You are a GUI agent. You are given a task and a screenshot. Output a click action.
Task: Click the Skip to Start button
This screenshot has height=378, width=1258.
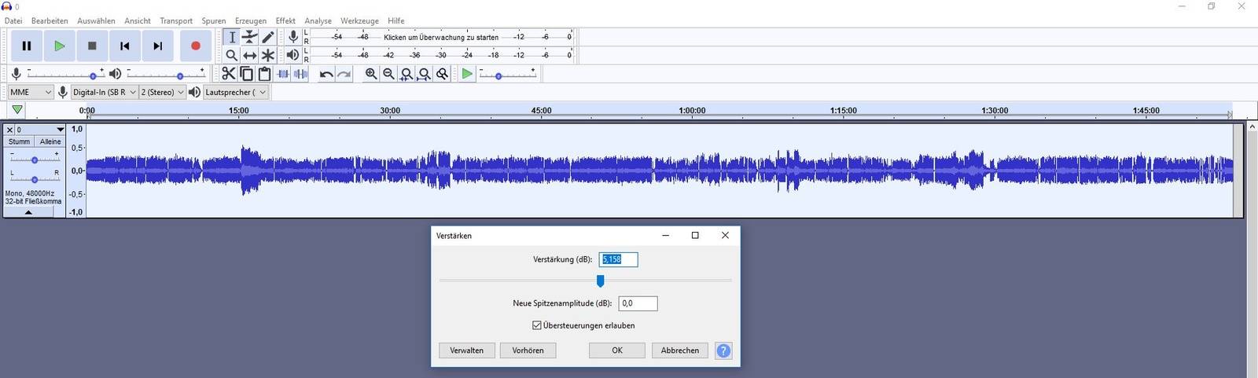125,46
